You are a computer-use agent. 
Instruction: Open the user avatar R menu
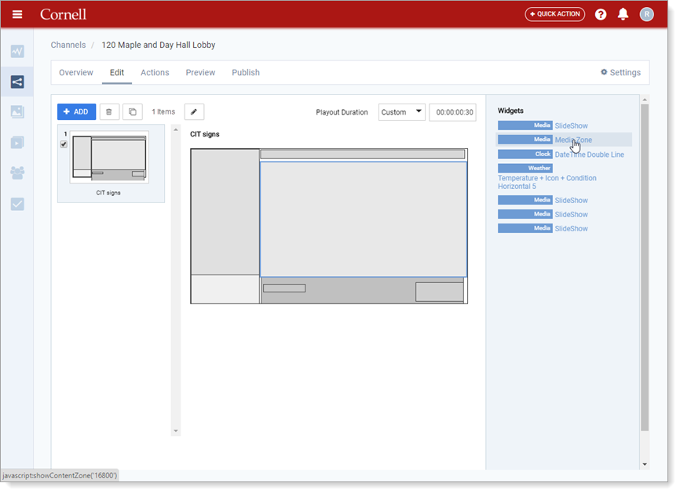[x=646, y=14]
